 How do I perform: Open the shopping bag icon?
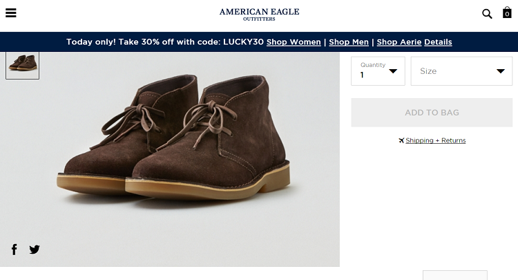507,13
